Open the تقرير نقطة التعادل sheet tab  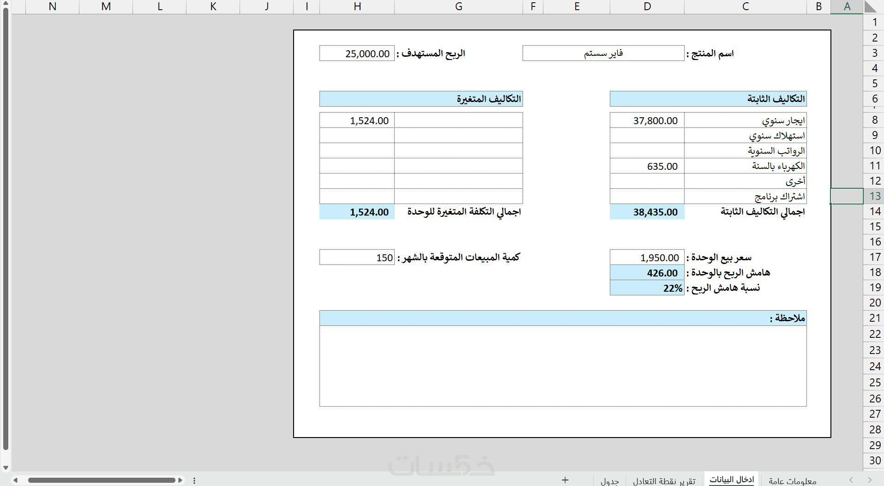click(664, 480)
